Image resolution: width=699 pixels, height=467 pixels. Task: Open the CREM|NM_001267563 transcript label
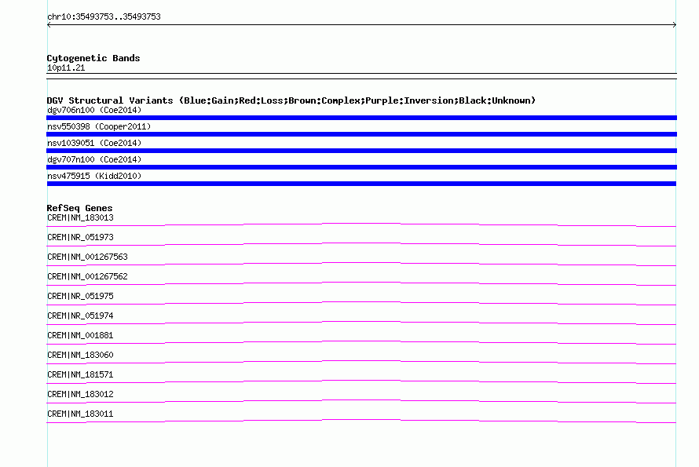[x=87, y=257]
